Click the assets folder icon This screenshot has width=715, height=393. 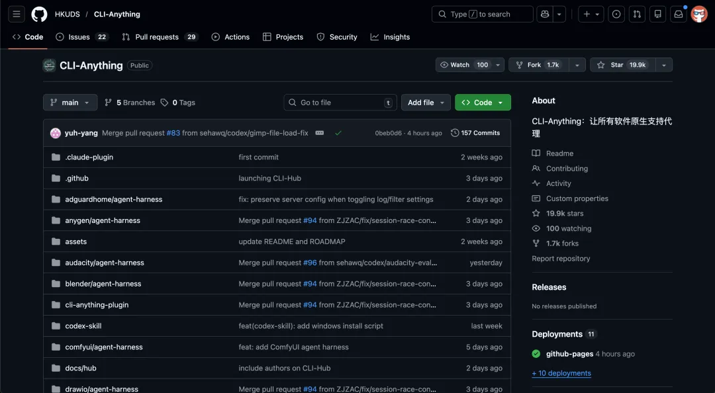click(56, 241)
